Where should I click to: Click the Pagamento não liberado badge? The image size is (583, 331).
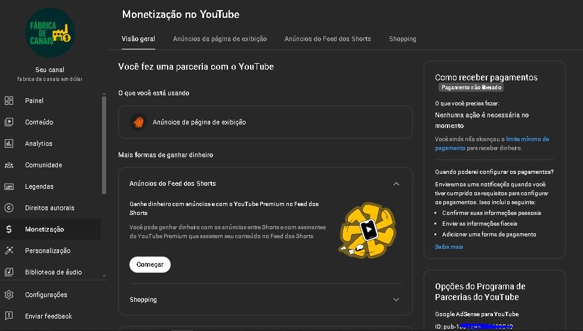coord(471,88)
